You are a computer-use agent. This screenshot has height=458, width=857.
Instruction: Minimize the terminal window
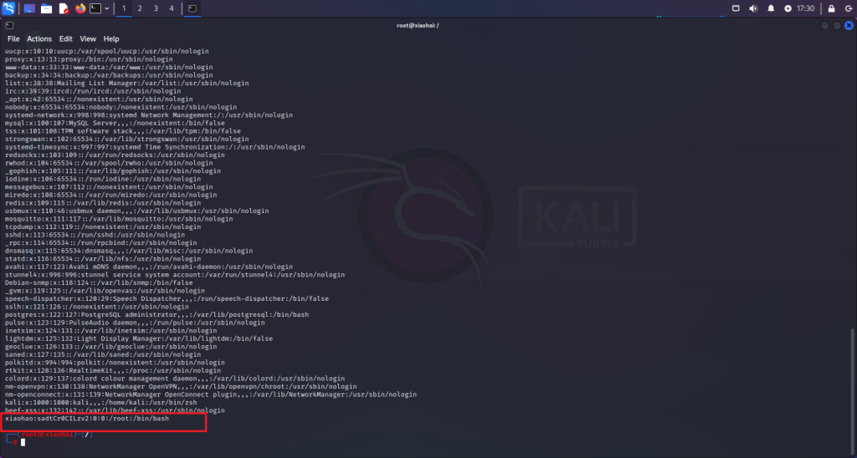click(824, 25)
